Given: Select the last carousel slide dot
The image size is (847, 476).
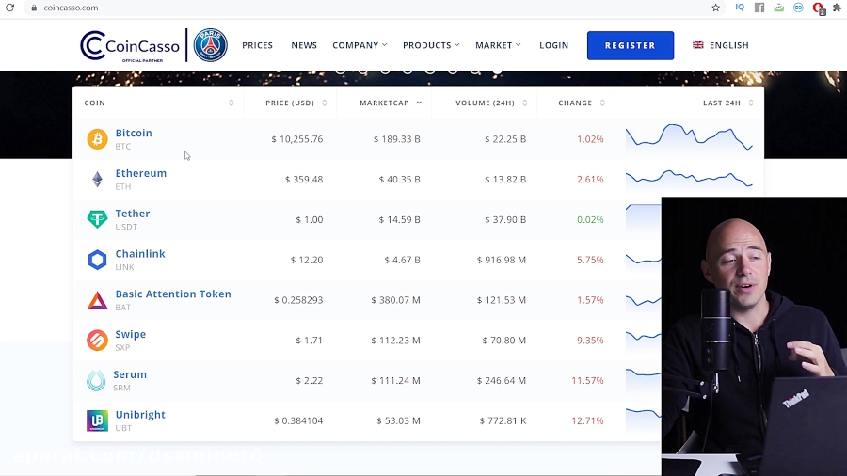Looking at the screenshot, I should click(497, 71).
